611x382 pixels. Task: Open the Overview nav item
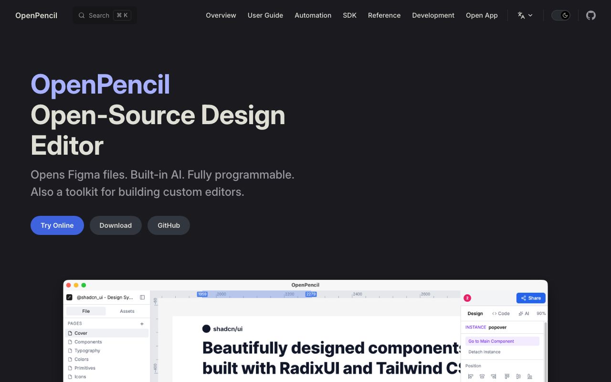pyautogui.click(x=221, y=15)
